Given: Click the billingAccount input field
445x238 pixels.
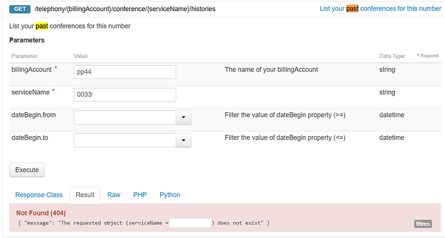Looking at the screenshot, I should click(125, 72).
